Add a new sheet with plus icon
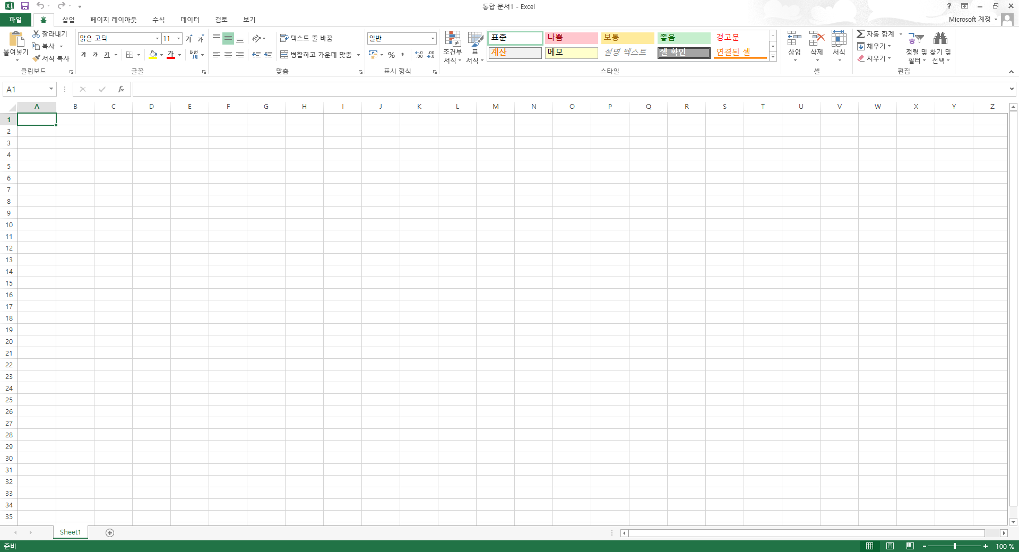 [x=110, y=532]
